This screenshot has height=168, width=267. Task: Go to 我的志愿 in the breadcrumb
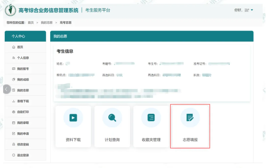47,22
